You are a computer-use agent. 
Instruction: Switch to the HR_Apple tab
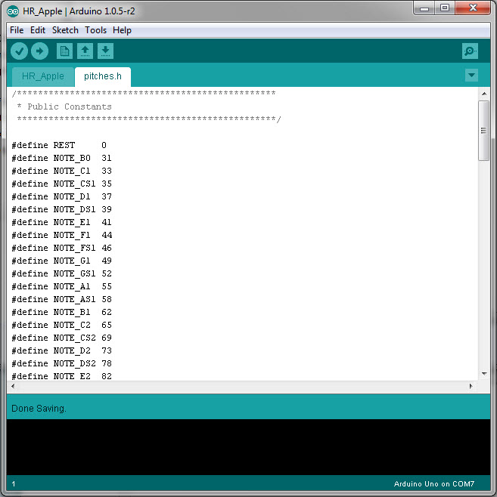click(x=43, y=76)
